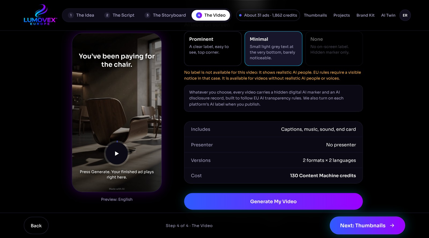Click the Preview: English label

click(117, 199)
